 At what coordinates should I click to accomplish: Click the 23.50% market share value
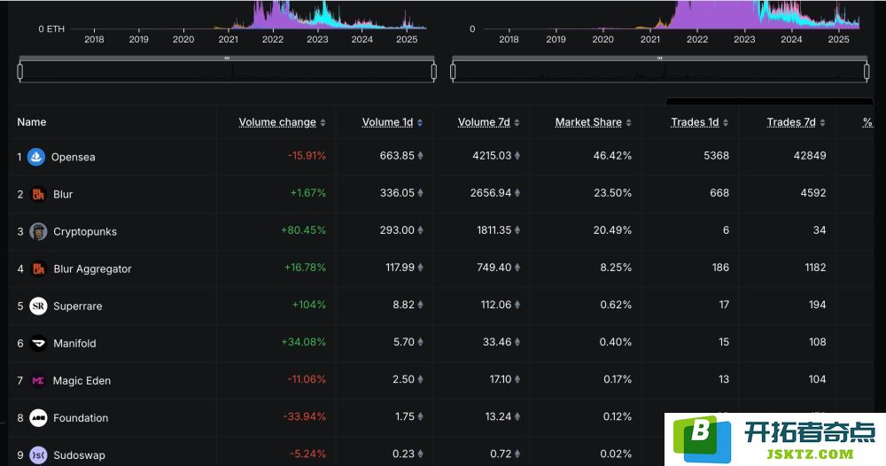coord(612,192)
